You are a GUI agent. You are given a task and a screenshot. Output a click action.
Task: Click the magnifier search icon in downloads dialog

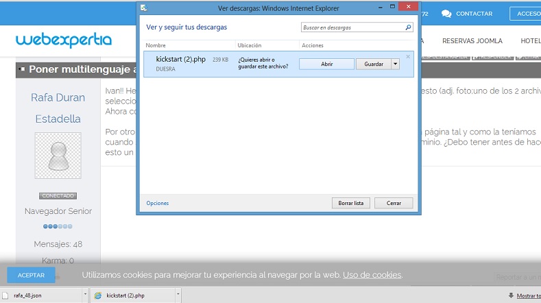(408, 27)
